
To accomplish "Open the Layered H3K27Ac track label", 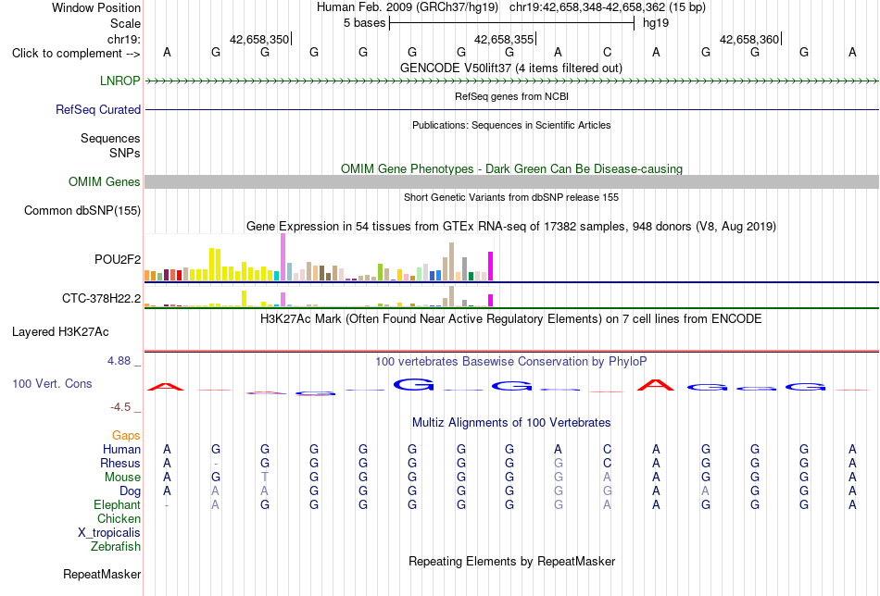I will 60,332.
